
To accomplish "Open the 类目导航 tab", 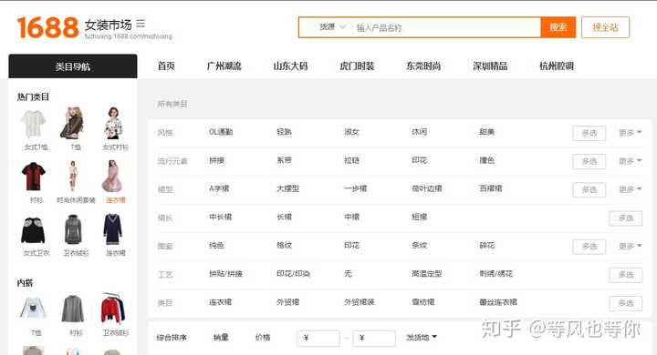I will pyautogui.click(x=72, y=66).
